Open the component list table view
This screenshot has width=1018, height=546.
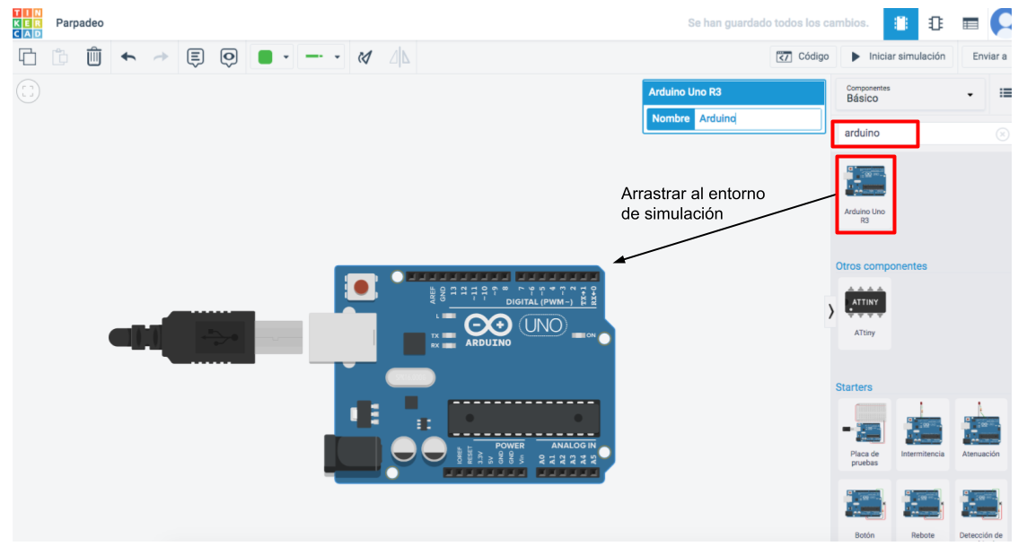click(x=970, y=23)
